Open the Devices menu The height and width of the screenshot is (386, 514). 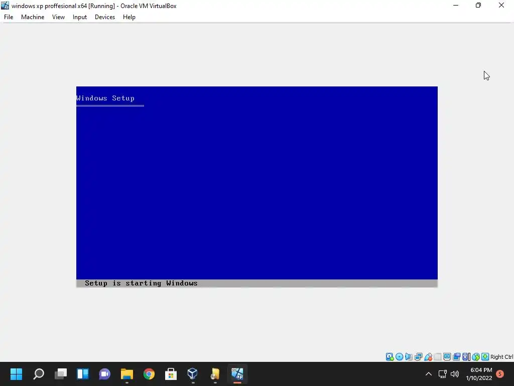(x=105, y=17)
